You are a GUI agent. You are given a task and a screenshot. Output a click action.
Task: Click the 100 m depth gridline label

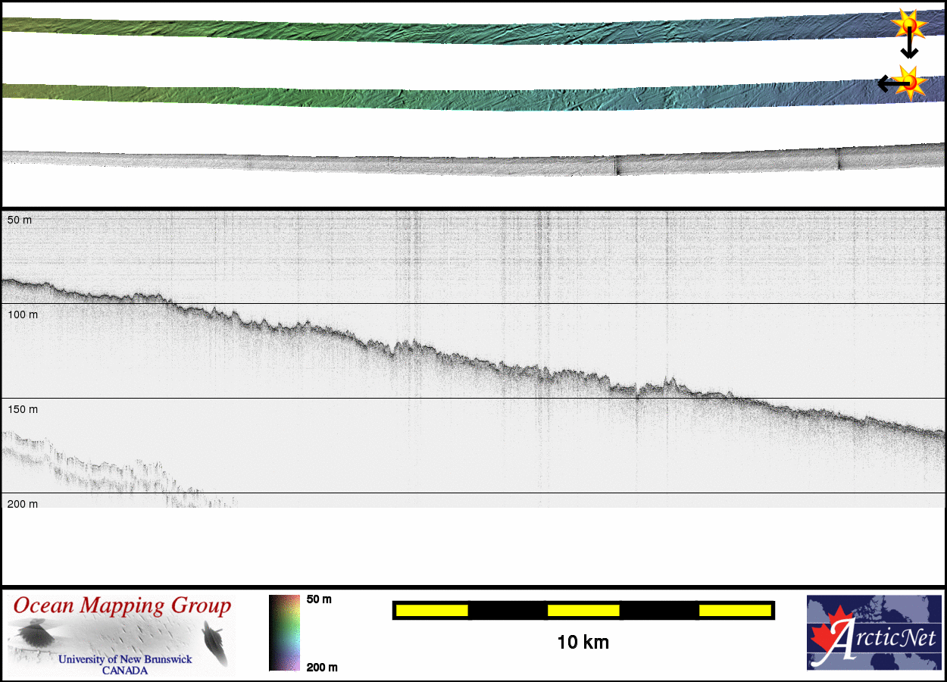[x=22, y=314]
